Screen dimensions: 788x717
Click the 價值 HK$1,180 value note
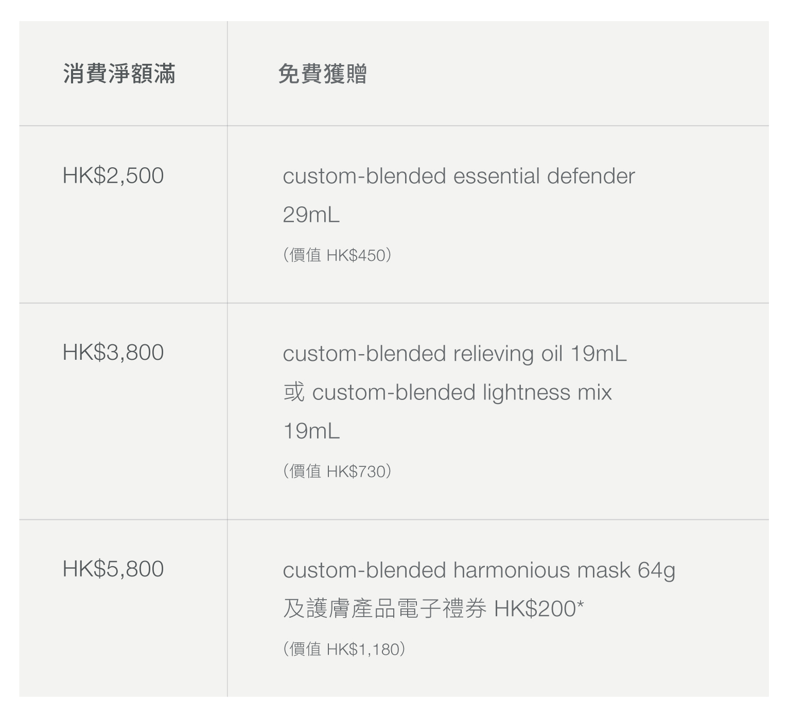pos(344,649)
